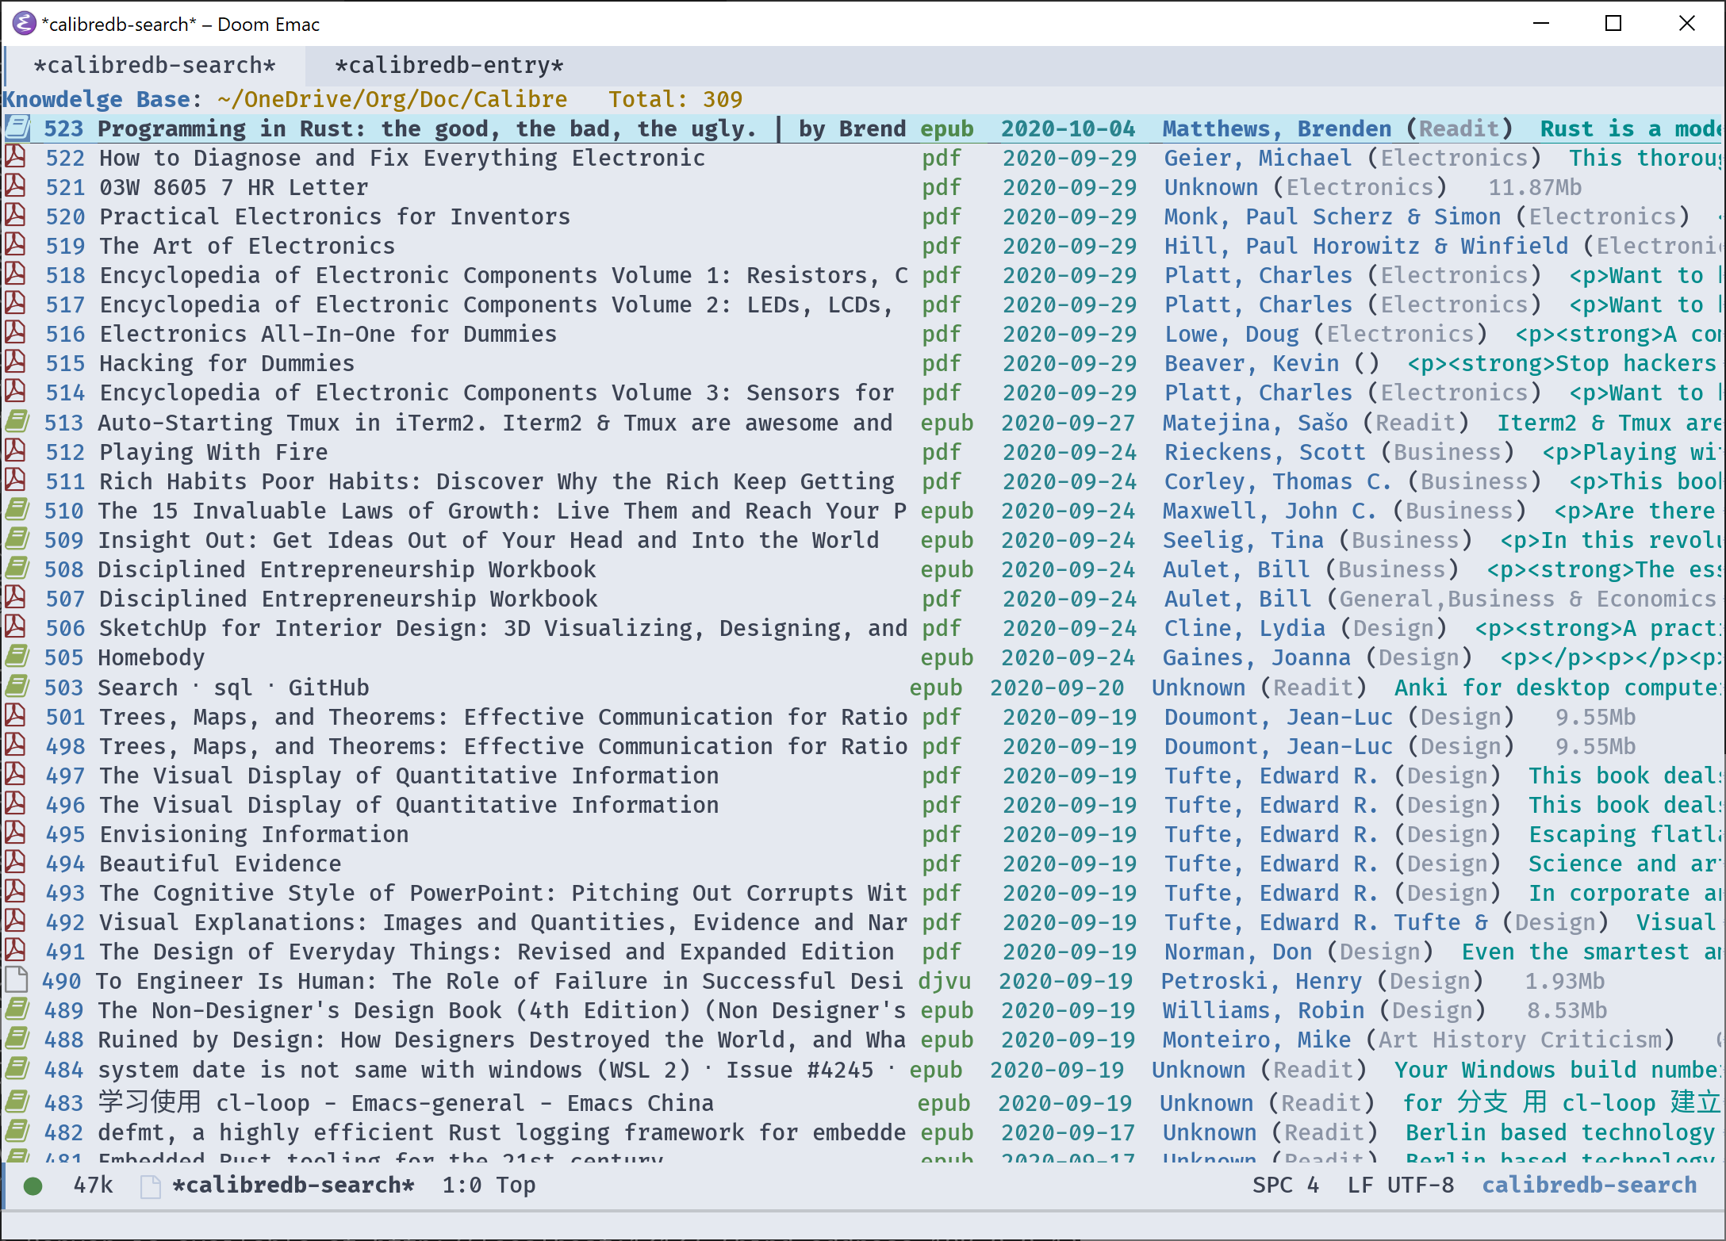The height and width of the screenshot is (1241, 1726).
Task: Select the *calibredb-search* tab
Action: tap(155, 66)
